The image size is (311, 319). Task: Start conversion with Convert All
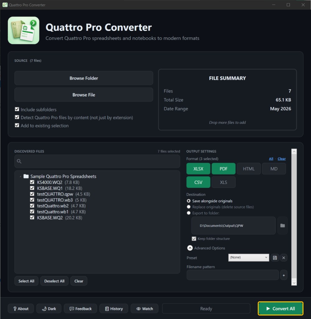[x=281, y=309]
